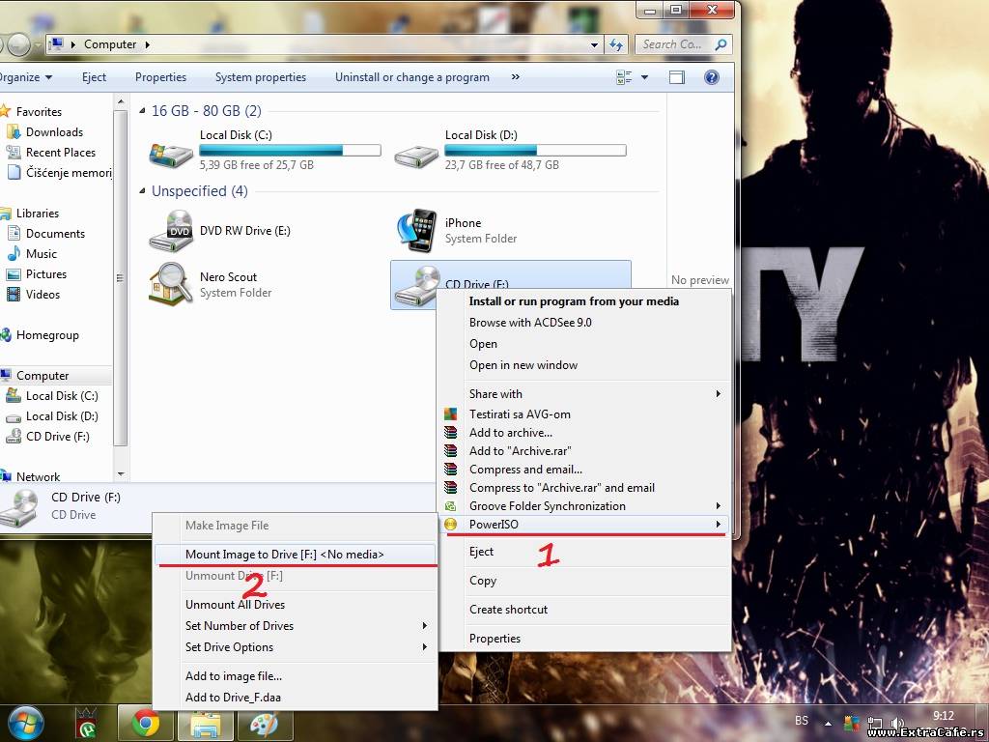Click the System properties toolbar button

tap(260, 77)
